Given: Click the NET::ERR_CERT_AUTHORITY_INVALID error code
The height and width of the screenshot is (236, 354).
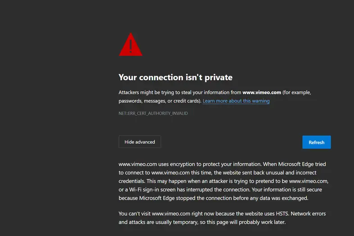Looking at the screenshot, I should click(153, 113).
